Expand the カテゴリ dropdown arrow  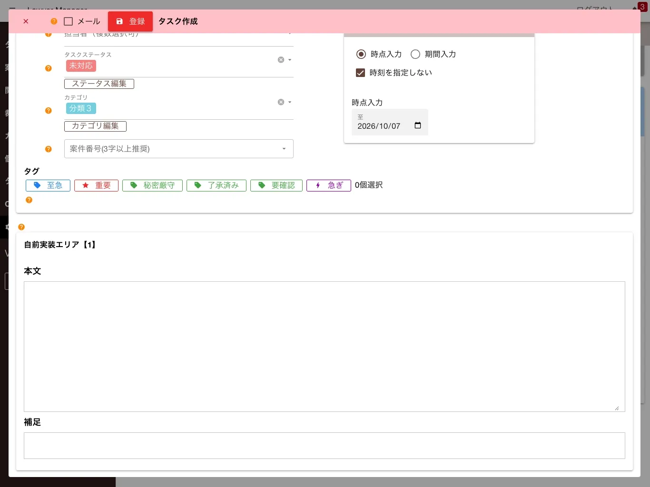click(290, 102)
